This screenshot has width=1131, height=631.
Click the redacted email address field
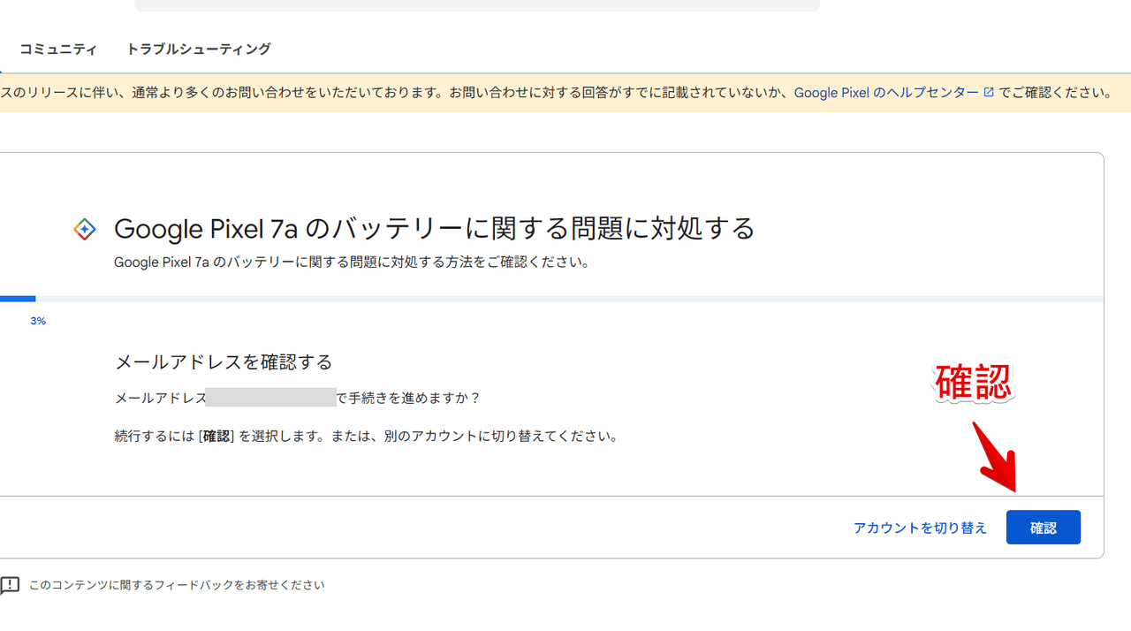(x=270, y=398)
